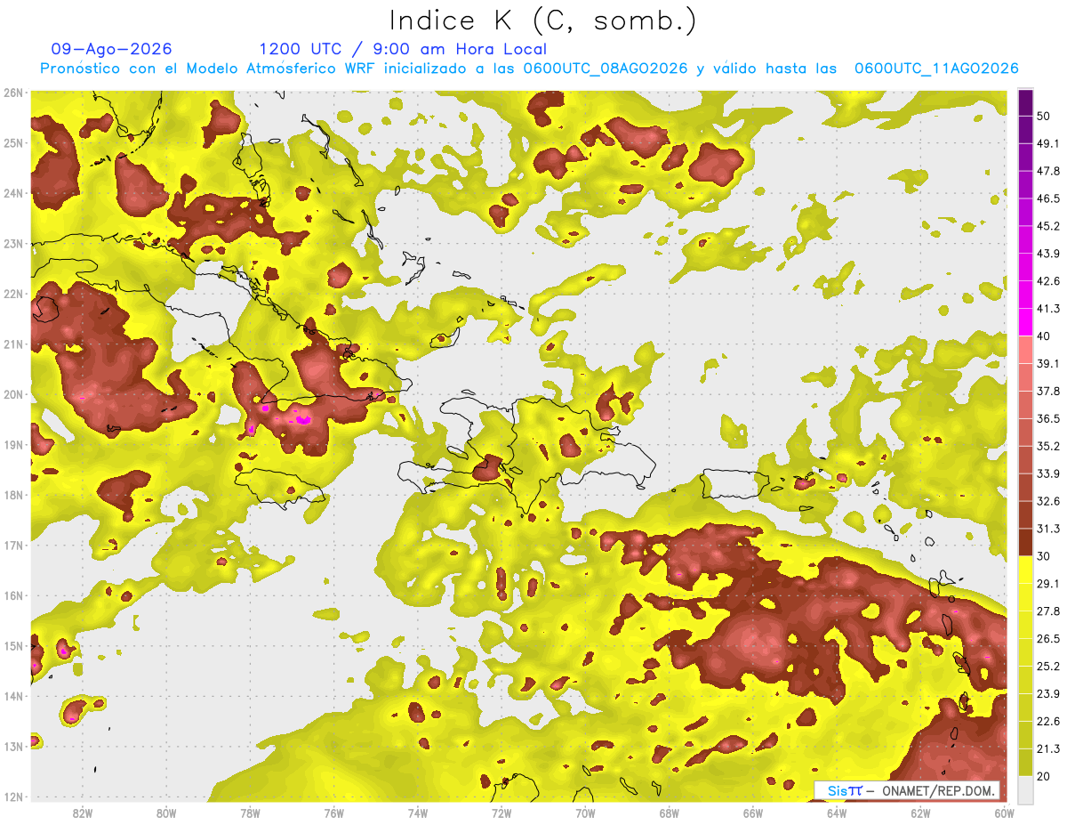This screenshot has height=825, width=1067.
Task: Click the "17N" latitude label
Action: point(14,545)
